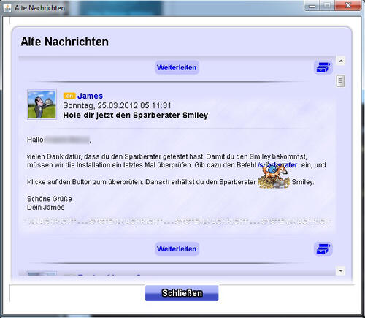Click the scrollbar down arrow
This screenshot has height=318, width=365.
(x=341, y=270)
